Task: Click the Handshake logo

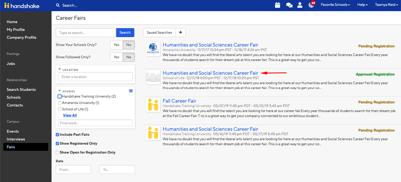Action: click(22, 6)
